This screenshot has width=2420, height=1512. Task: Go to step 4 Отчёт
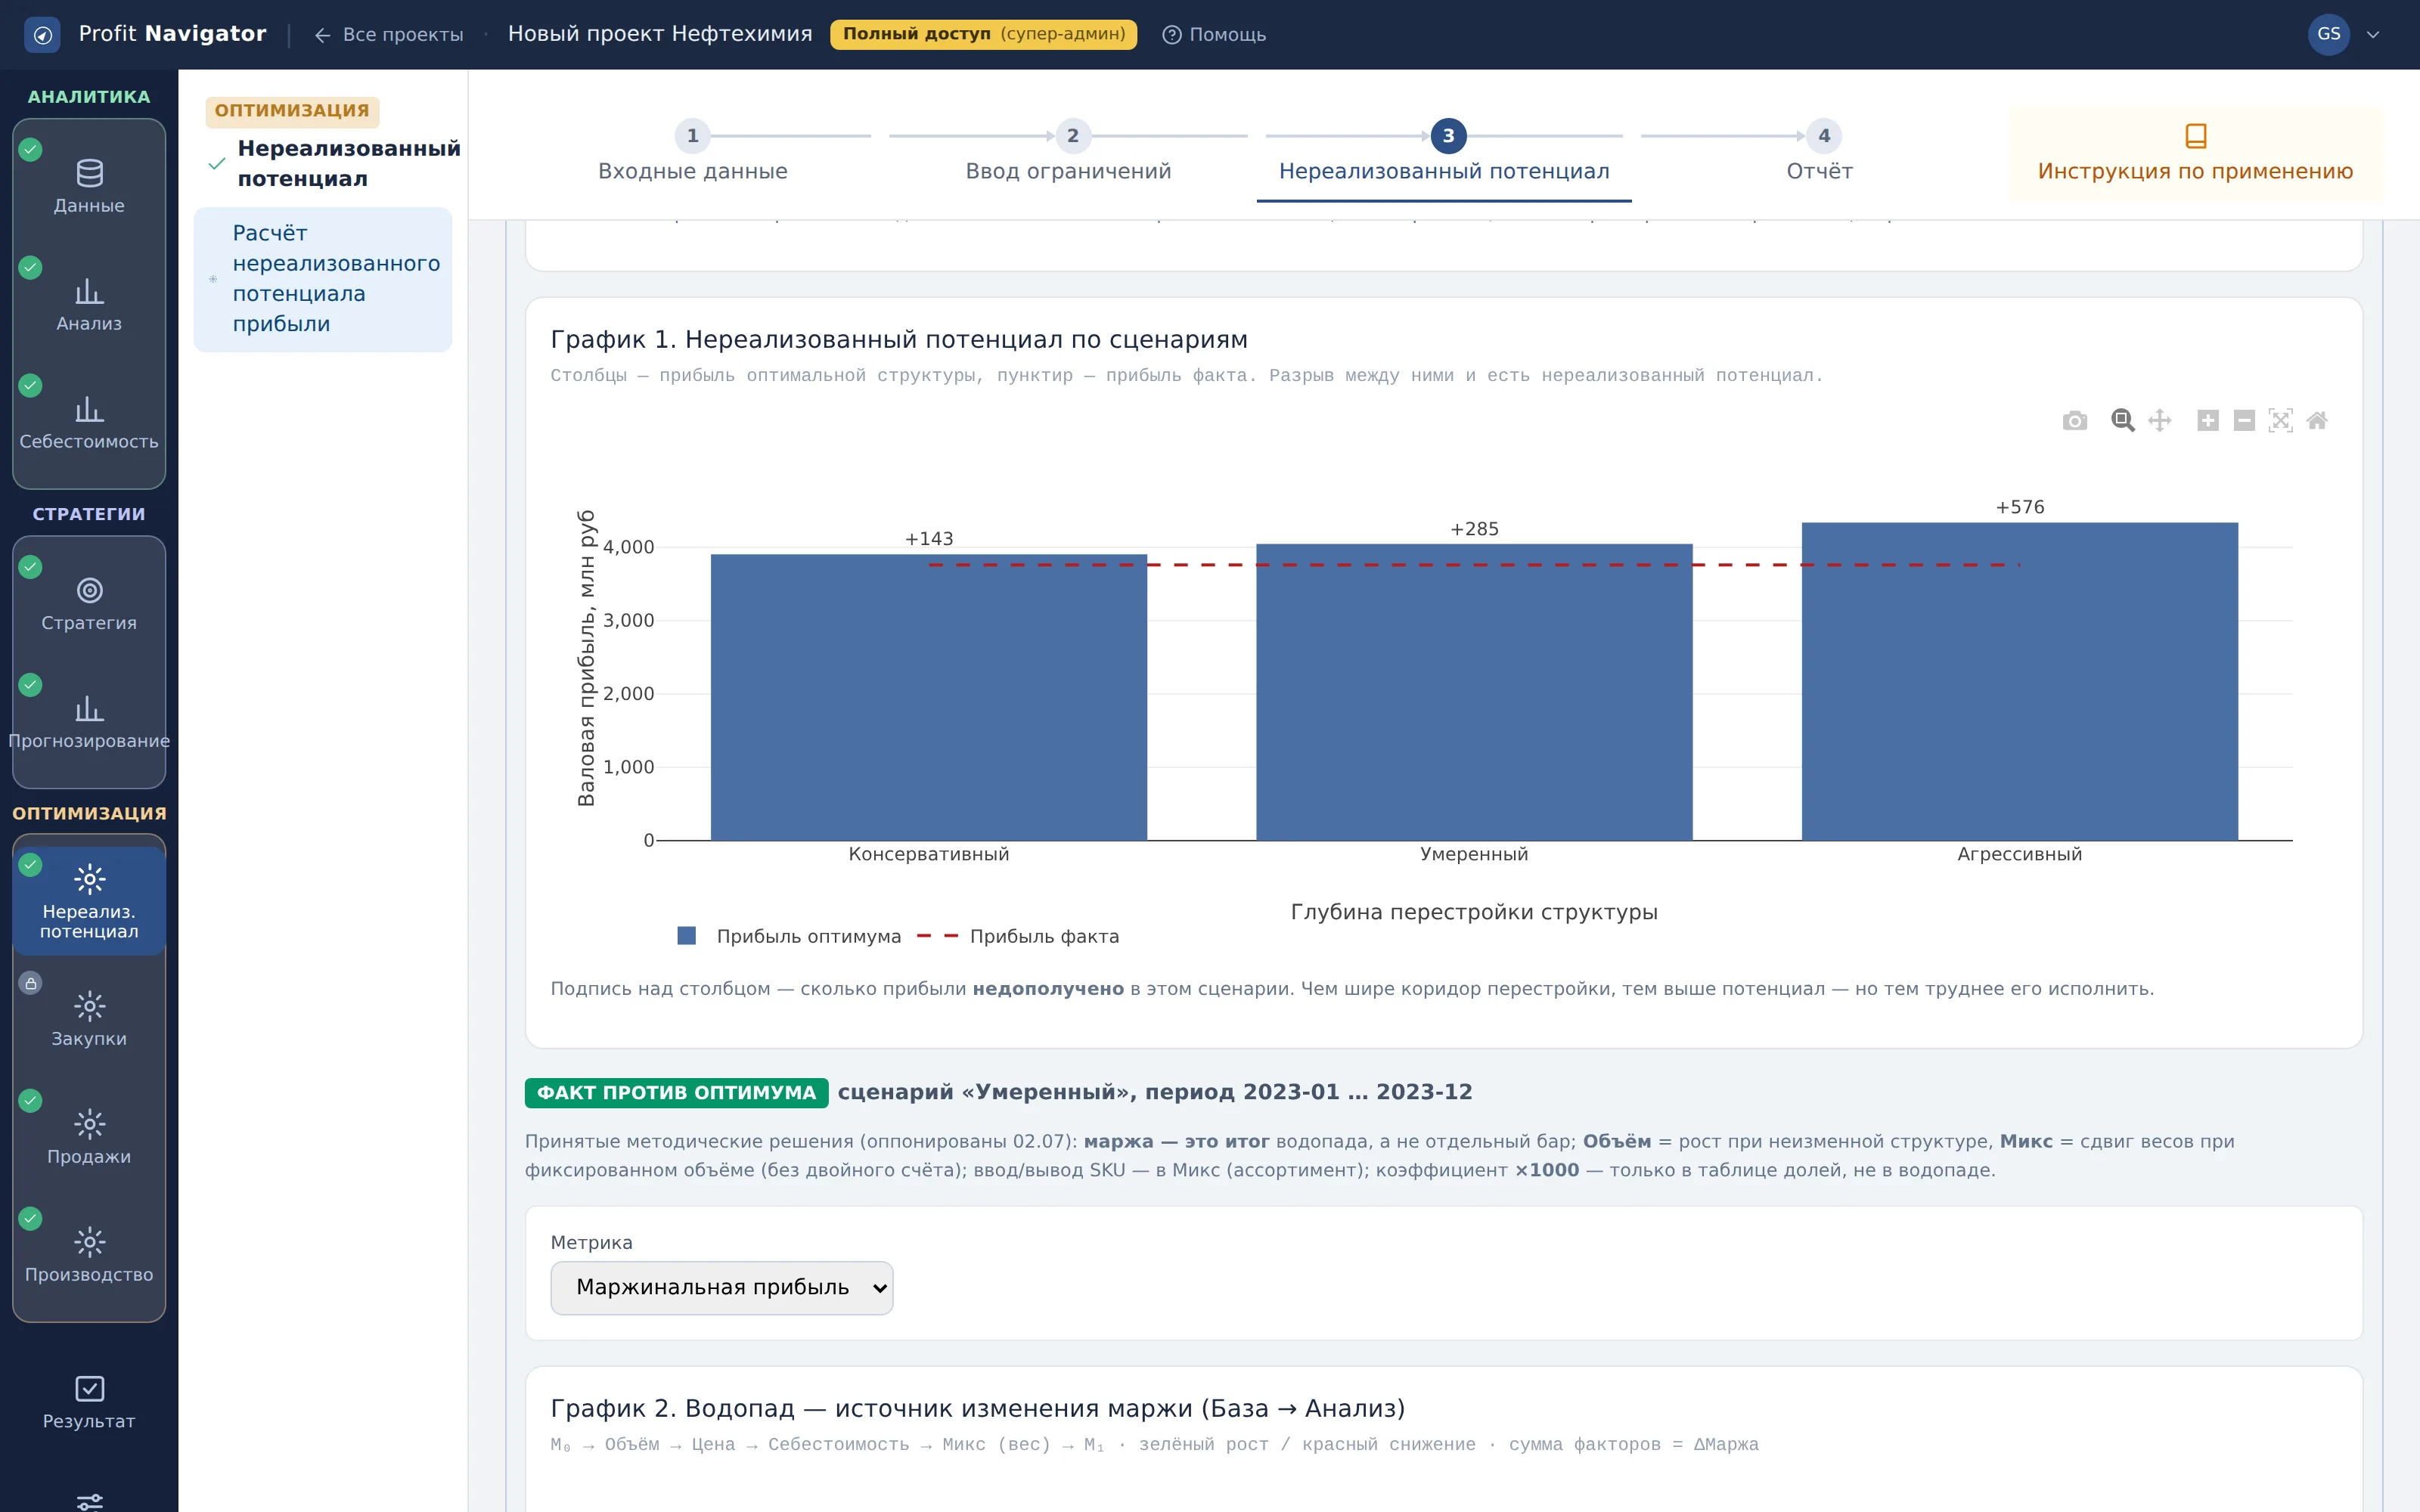click(x=1820, y=153)
